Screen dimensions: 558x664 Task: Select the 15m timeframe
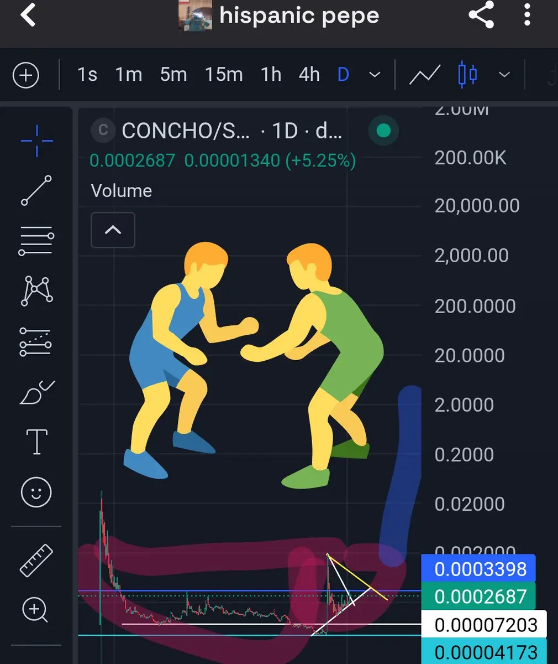click(223, 75)
